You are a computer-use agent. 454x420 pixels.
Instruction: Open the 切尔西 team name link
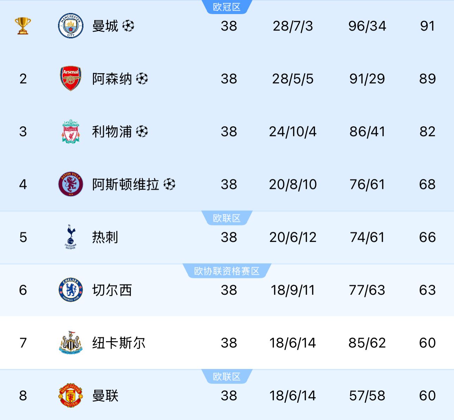[112, 290]
